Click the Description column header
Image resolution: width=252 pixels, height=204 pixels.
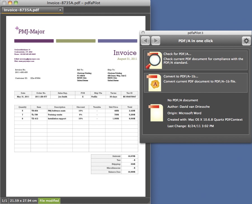(x=60, y=107)
